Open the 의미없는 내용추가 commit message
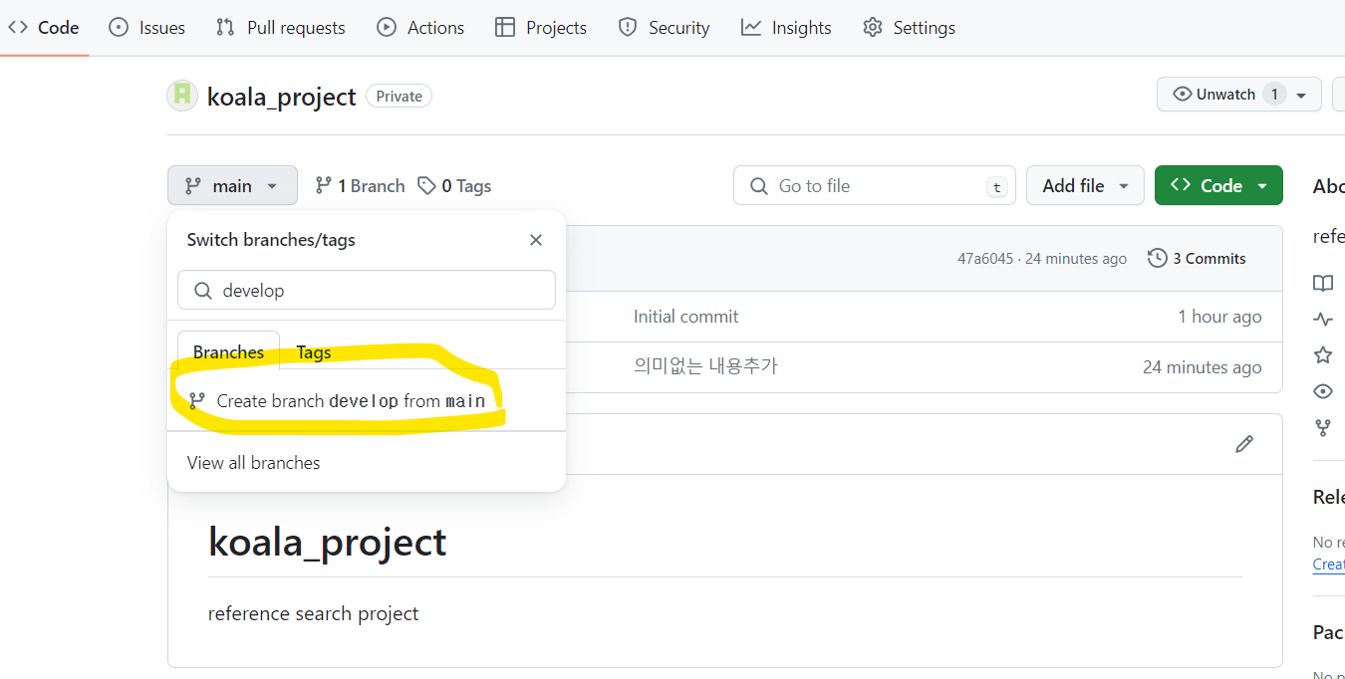Viewport: 1345px width, 679px height. [x=705, y=366]
